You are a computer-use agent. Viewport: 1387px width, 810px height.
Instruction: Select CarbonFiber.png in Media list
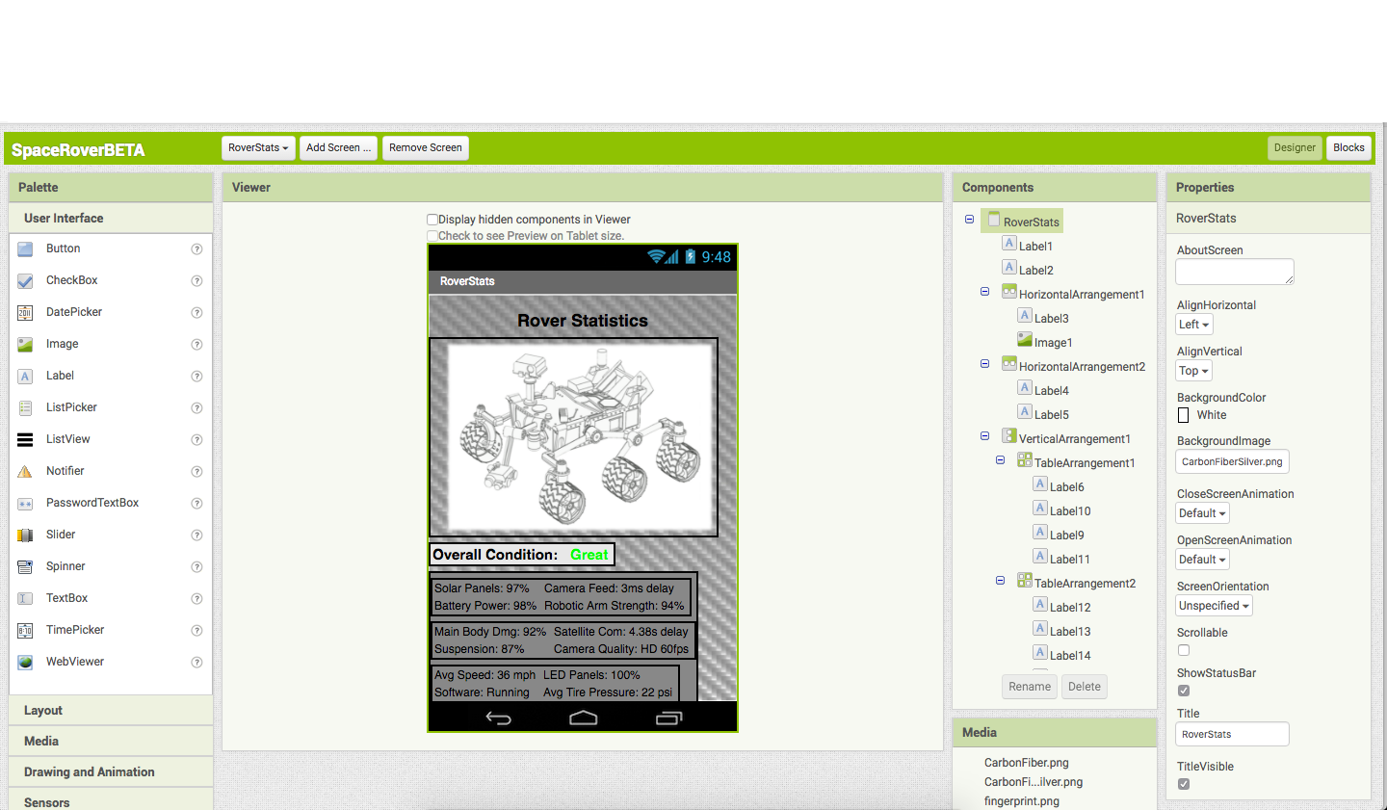1027,763
